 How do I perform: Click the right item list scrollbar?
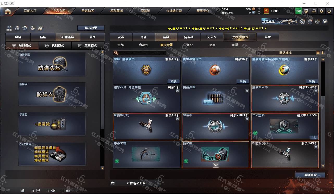click(x=323, y=112)
